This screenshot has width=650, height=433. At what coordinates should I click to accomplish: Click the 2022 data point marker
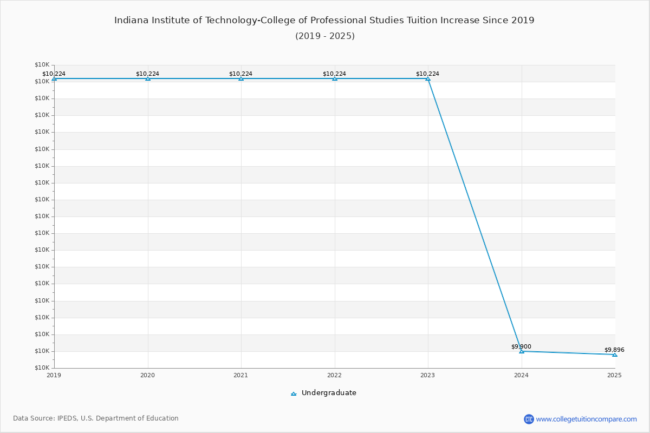[335, 78]
